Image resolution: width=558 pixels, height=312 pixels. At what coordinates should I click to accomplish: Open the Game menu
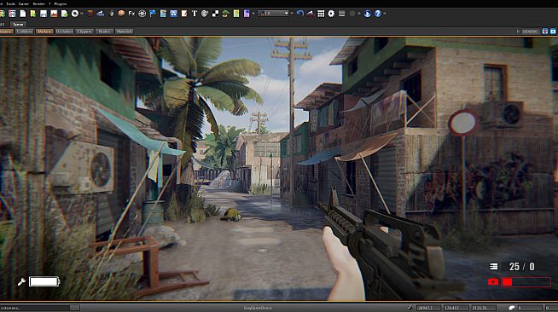pos(24,3)
